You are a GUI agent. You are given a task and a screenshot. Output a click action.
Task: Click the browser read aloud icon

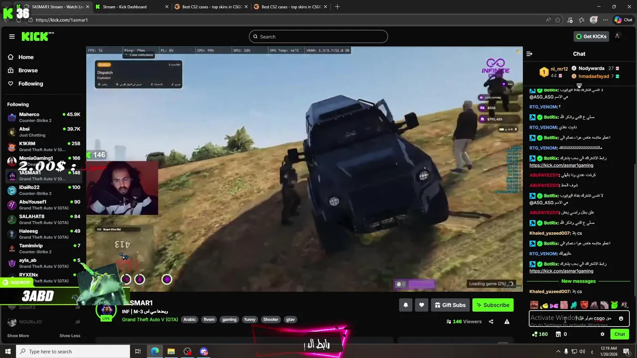point(548,20)
